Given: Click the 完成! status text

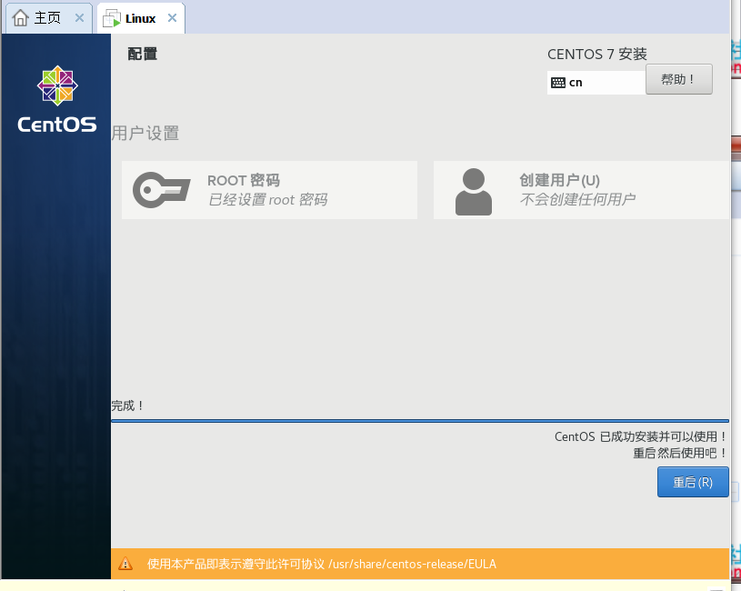Looking at the screenshot, I should (x=127, y=406).
